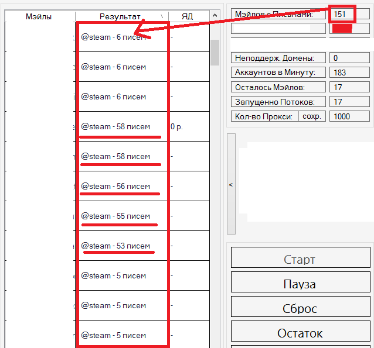374x348 pixels.
Task: Select the Аккаунтов в Минуту value 183
Action: pos(349,73)
